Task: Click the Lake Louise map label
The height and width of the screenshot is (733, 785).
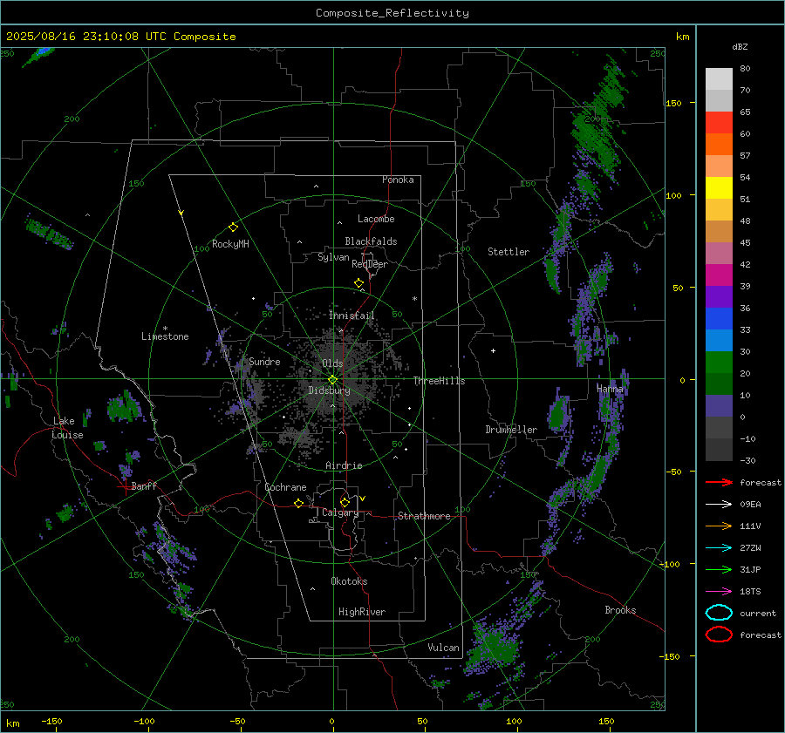Action: click(x=67, y=428)
